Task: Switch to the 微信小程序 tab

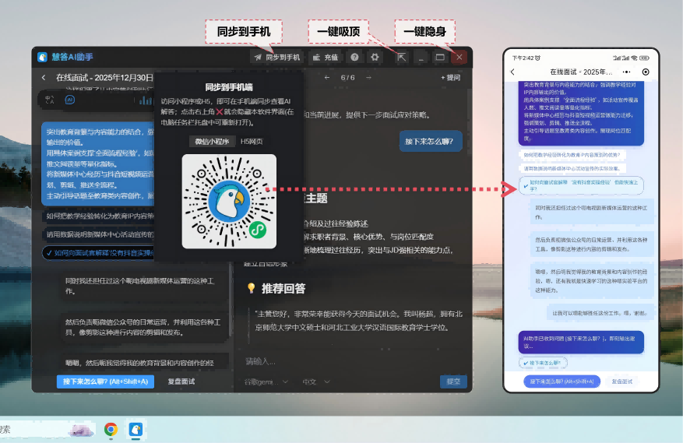Action: click(x=212, y=141)
